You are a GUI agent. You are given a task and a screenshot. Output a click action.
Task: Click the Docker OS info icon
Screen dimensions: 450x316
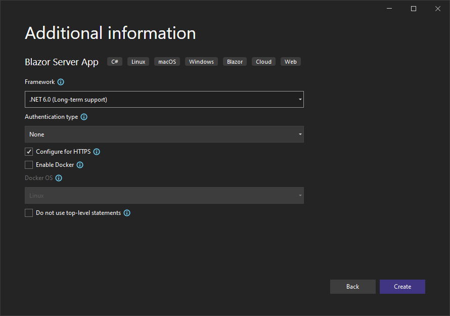[x=59, y=178]
